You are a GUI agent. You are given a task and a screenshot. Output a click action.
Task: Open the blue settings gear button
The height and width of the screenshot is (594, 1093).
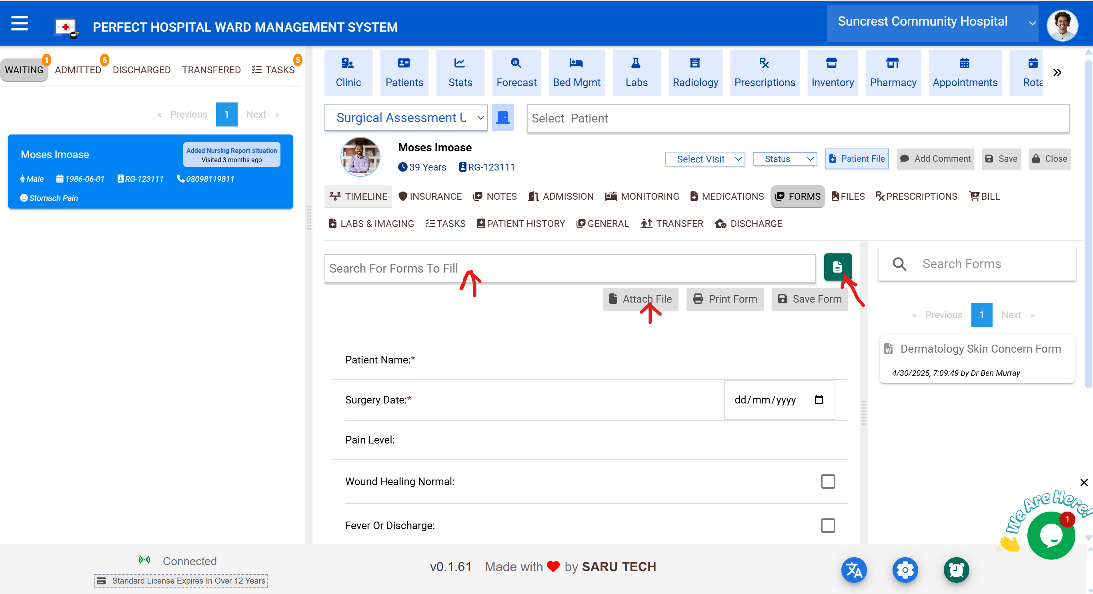(x=905, y=570)
